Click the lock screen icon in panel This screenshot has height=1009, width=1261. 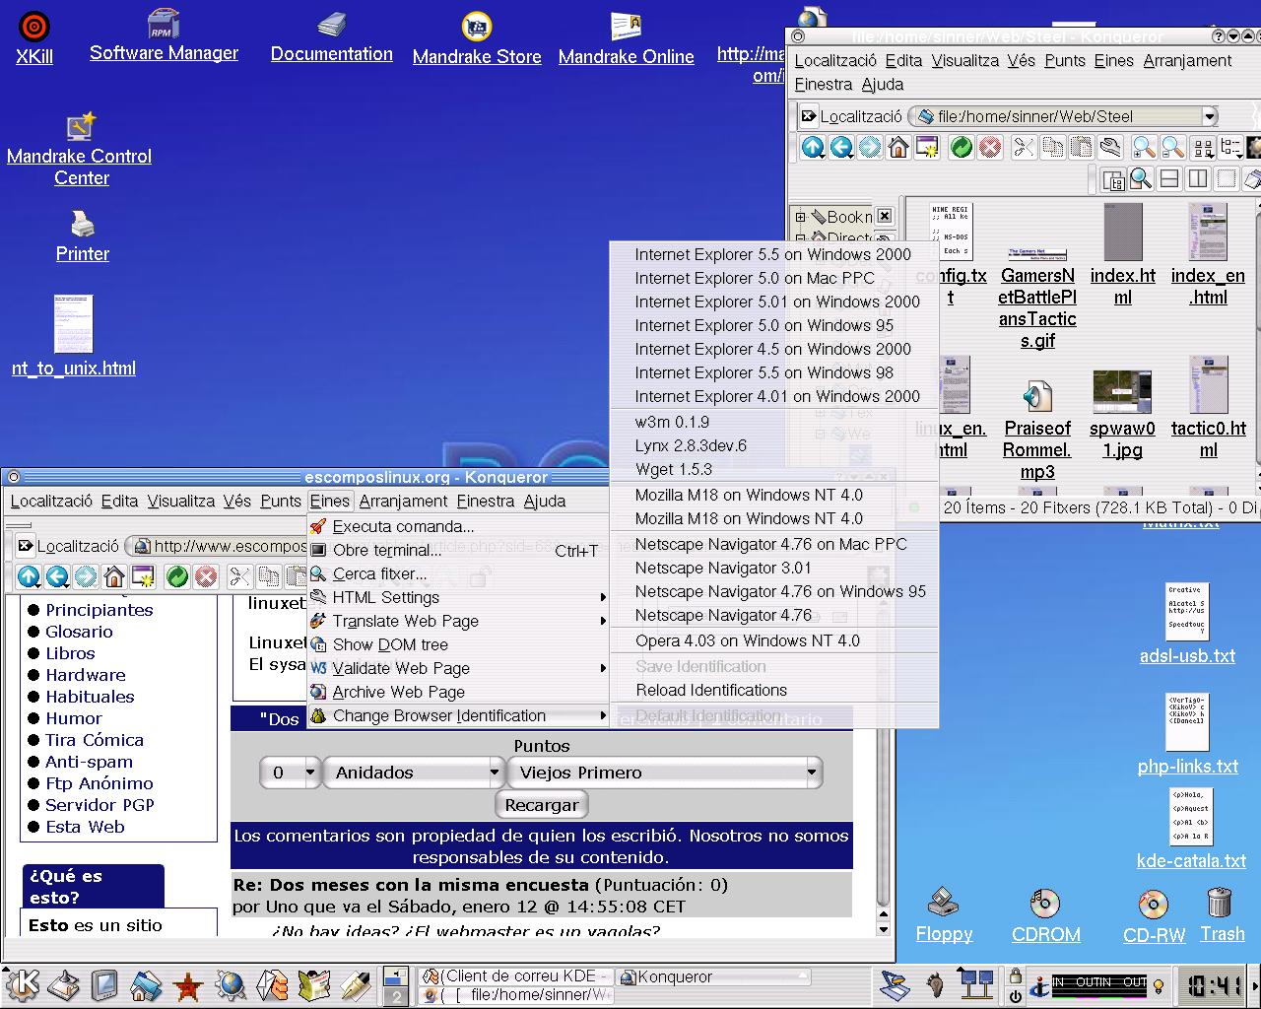click(x=1015, y=975)
